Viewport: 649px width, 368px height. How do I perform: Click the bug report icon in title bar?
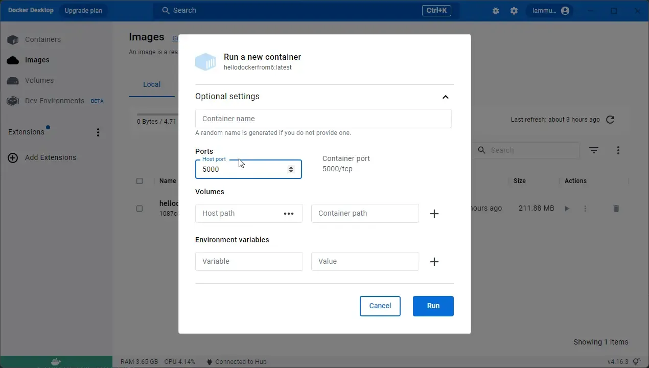click(x=495, y=10)
